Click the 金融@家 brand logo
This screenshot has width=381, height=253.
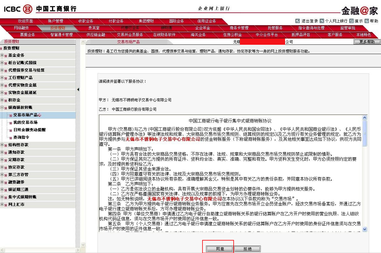(360, 11)
